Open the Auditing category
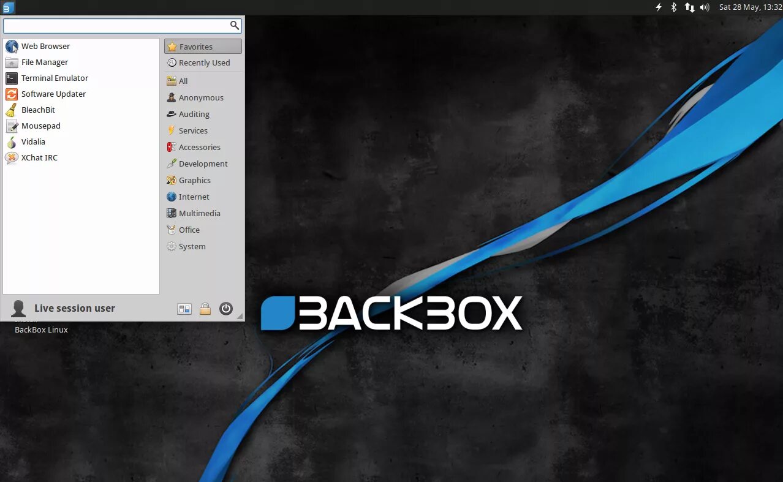The image size is (783, 482). tap(203, 114)
